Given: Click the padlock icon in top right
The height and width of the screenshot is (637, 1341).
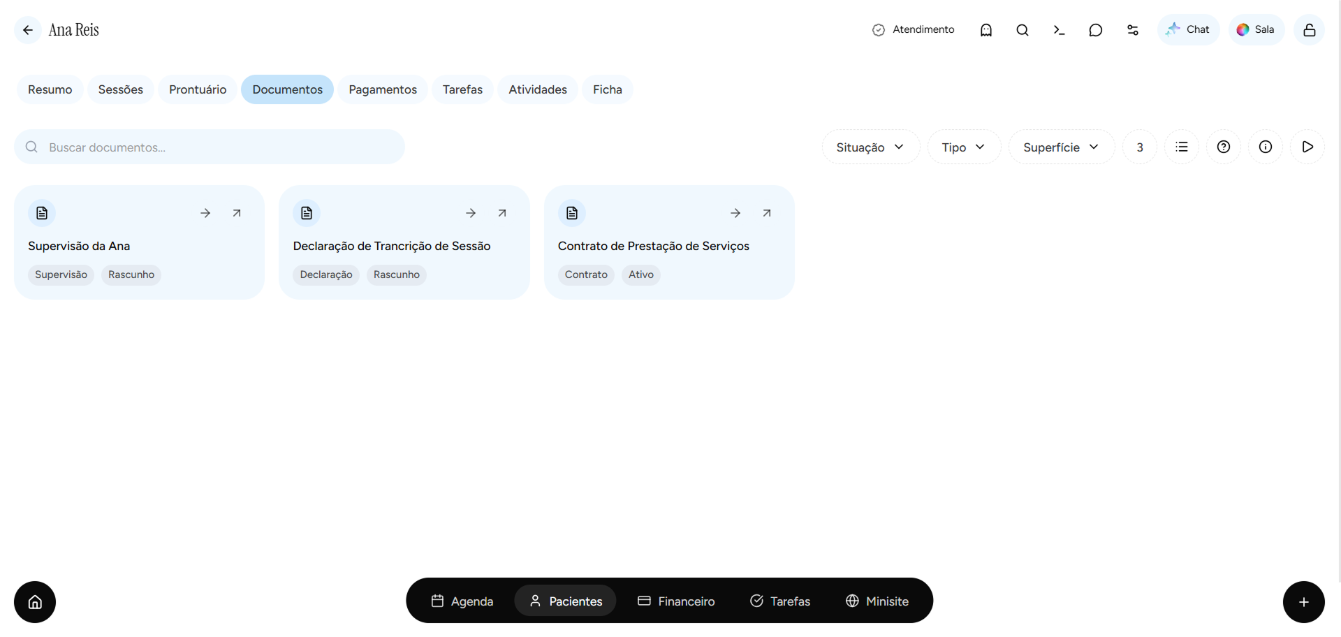Looking at the screenshot, I should (x=1310, y=30).
